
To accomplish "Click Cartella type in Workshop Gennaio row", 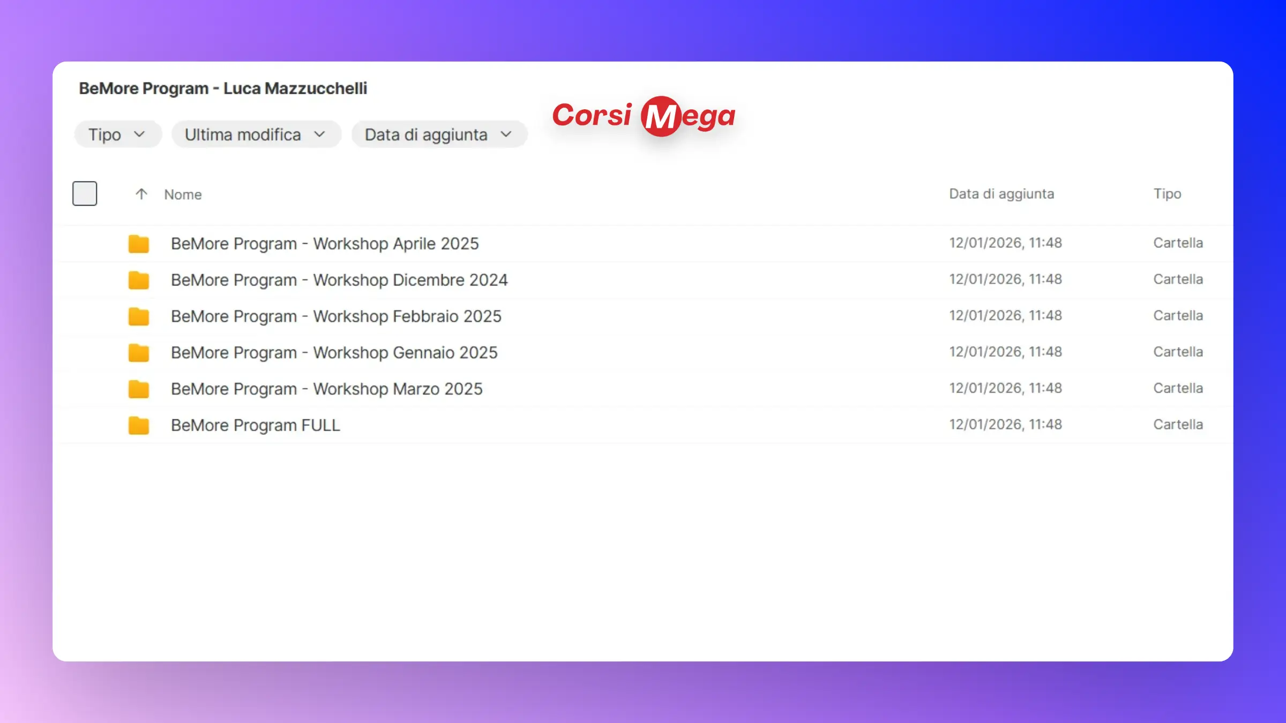I will tap(1178, 352).
